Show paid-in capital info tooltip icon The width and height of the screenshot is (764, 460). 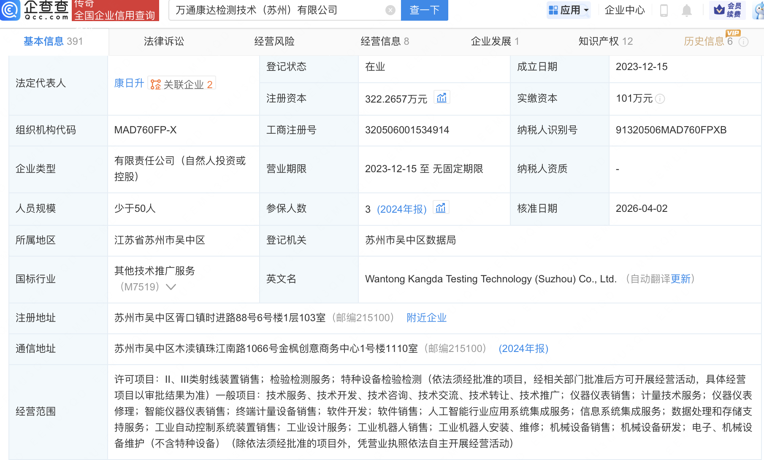coord(660,99)
